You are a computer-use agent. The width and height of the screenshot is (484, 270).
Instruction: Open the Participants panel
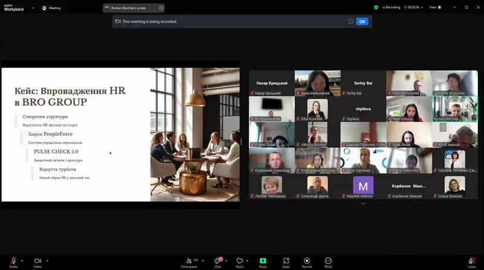click(189, 262)
